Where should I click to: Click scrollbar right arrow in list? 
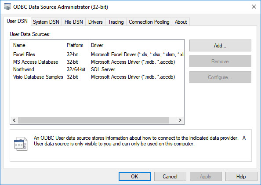click(180, 120)
